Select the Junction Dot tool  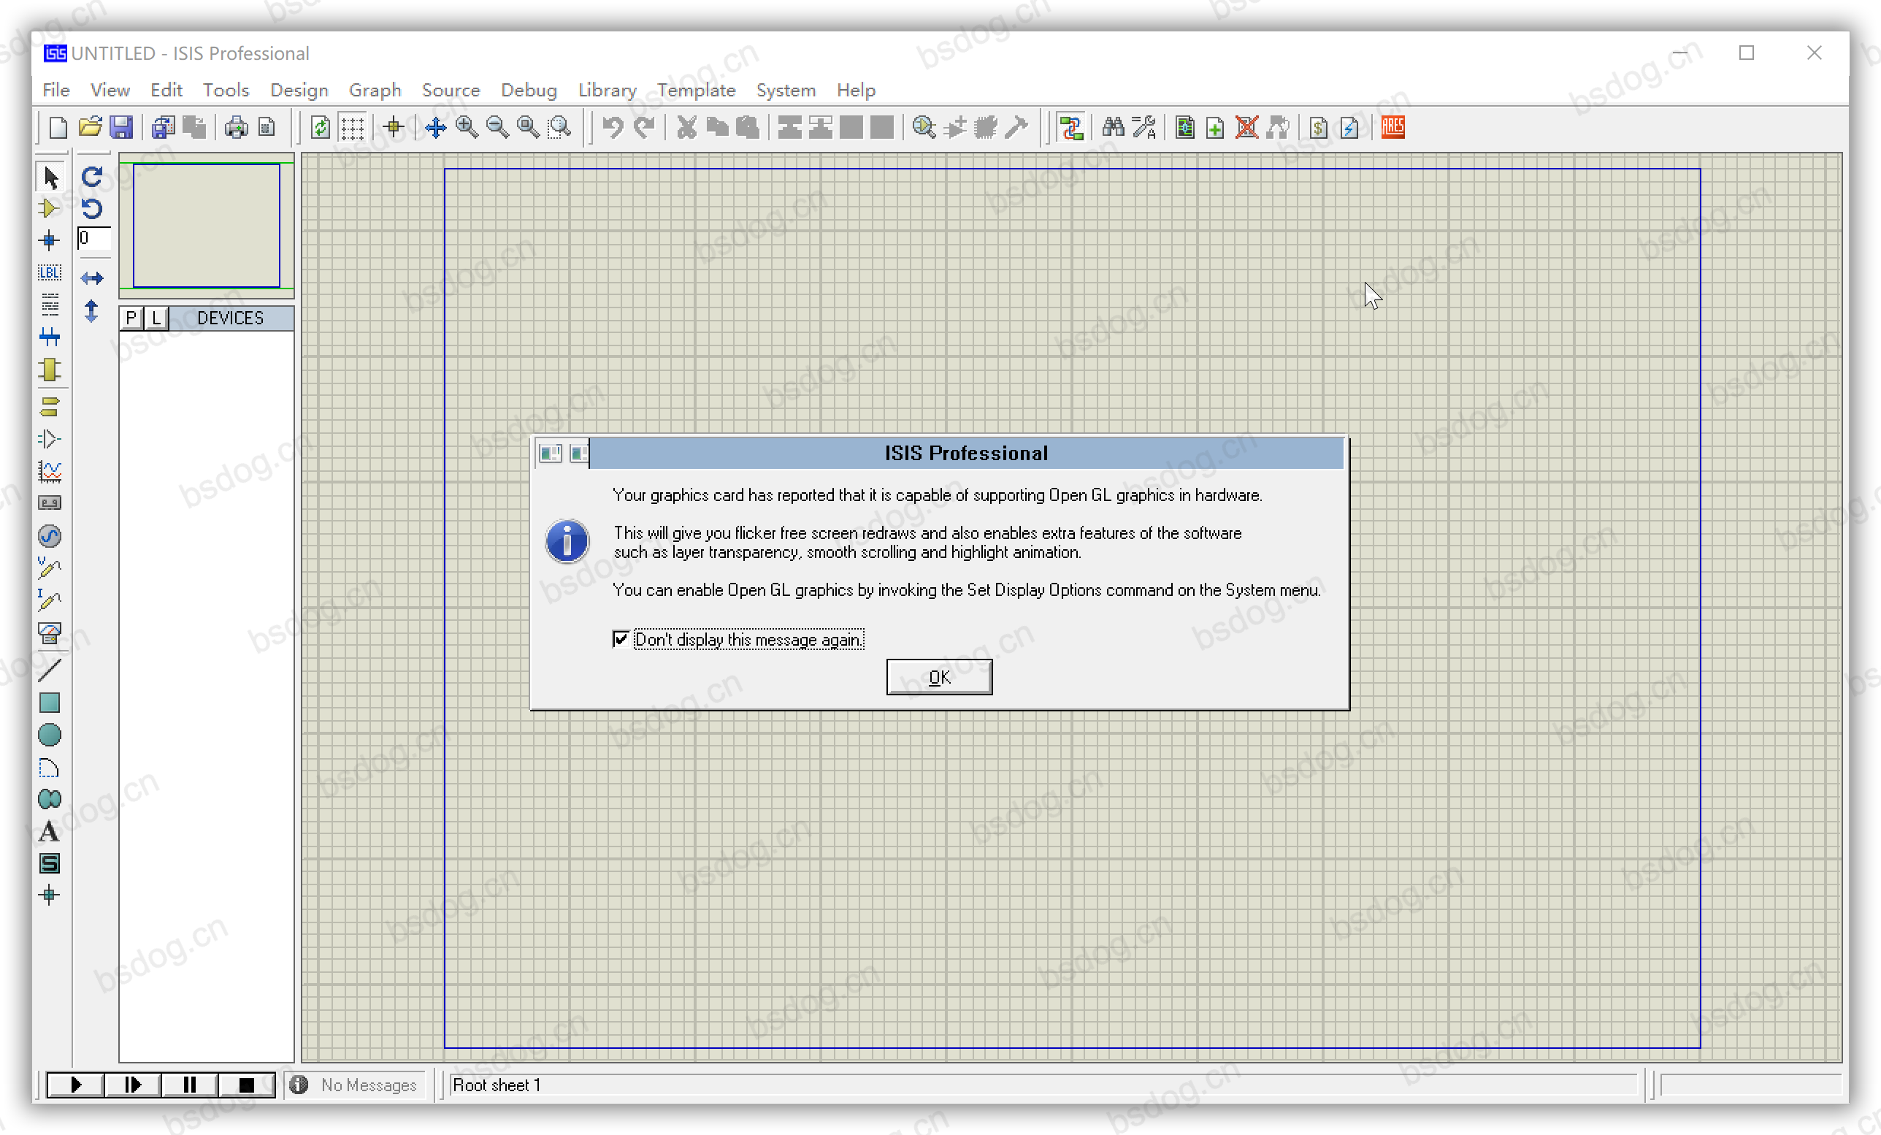(x=49, y=240)
